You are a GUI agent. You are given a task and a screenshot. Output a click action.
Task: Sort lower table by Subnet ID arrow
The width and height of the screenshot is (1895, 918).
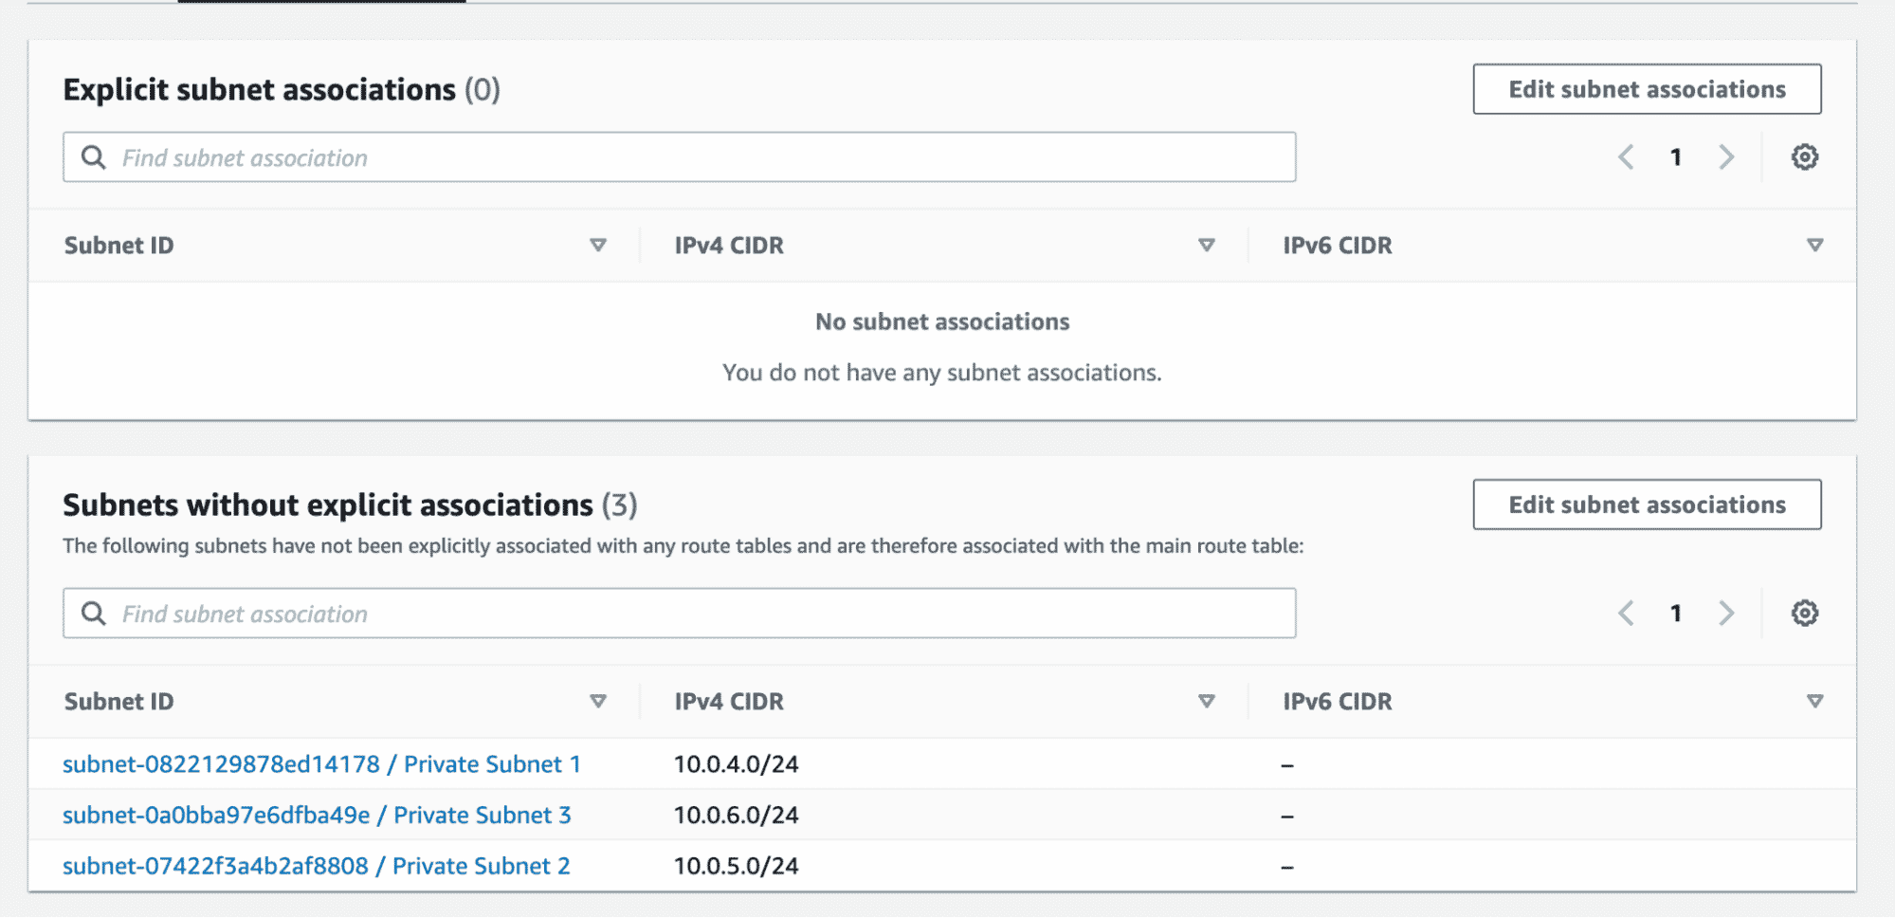point(597,702)
